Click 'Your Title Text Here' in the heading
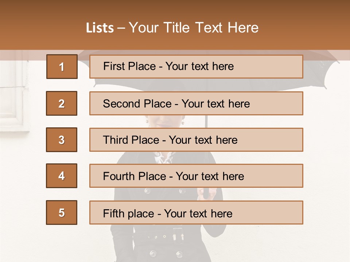Viewport: 350px width, 262px height. point(194,28)
